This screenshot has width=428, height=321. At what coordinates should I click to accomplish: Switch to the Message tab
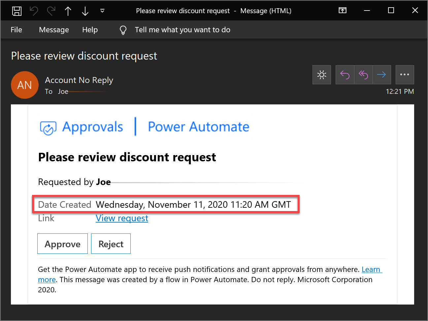coord(54,30)
